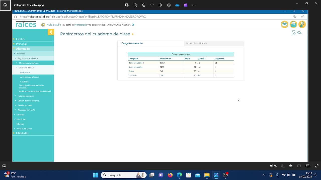Open the Photos gallery icon beside the file name

[x=5, y=5]
